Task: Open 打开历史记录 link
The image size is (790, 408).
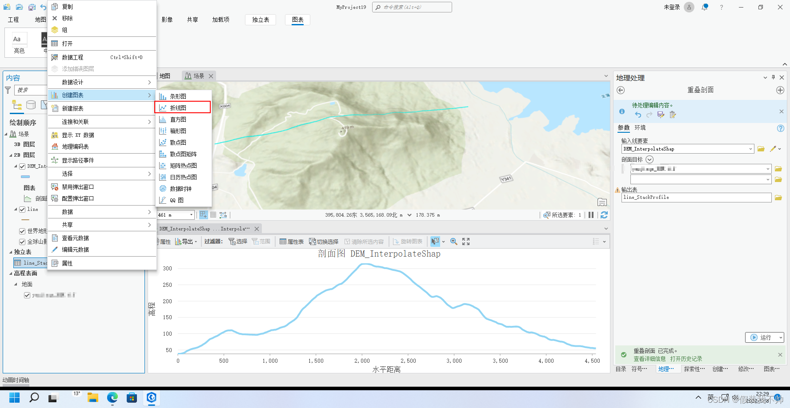Action: pos(686,359)
